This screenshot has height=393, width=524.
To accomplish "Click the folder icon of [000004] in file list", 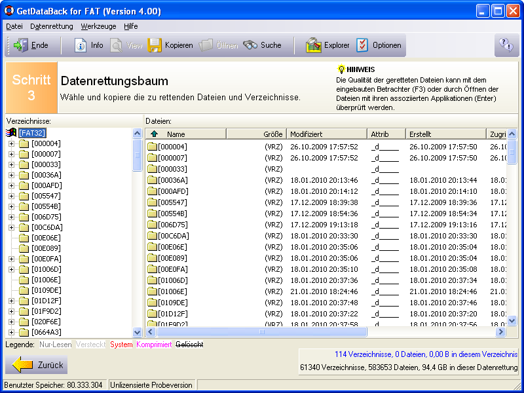I will tap(153, 147).
